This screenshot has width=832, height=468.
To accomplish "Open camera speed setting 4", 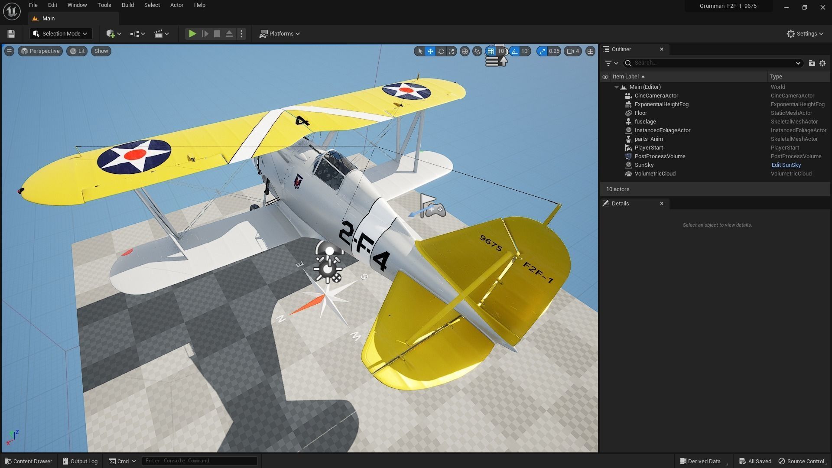I will click(573, 51).
